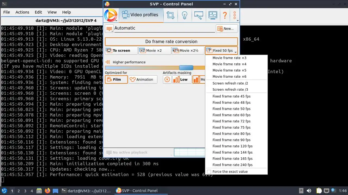Select the Movie ×2½ frame rate option

point(188,51)
